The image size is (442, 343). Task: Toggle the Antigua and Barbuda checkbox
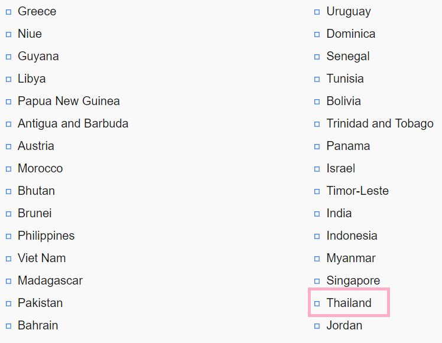click(9, 124)
